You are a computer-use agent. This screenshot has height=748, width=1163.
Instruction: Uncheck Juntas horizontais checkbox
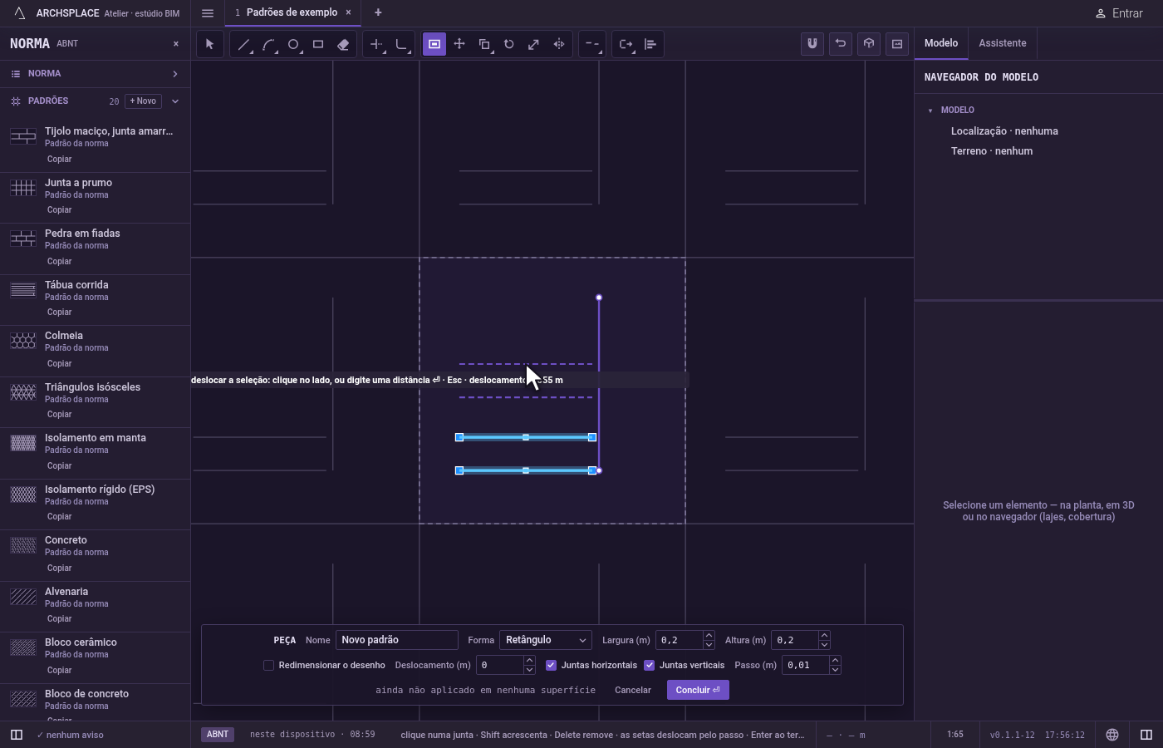(551, 665)
